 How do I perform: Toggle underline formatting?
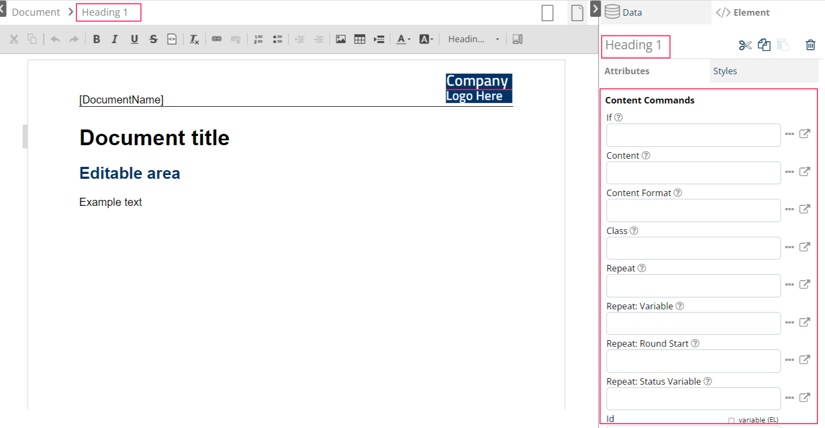coord(134,38)
